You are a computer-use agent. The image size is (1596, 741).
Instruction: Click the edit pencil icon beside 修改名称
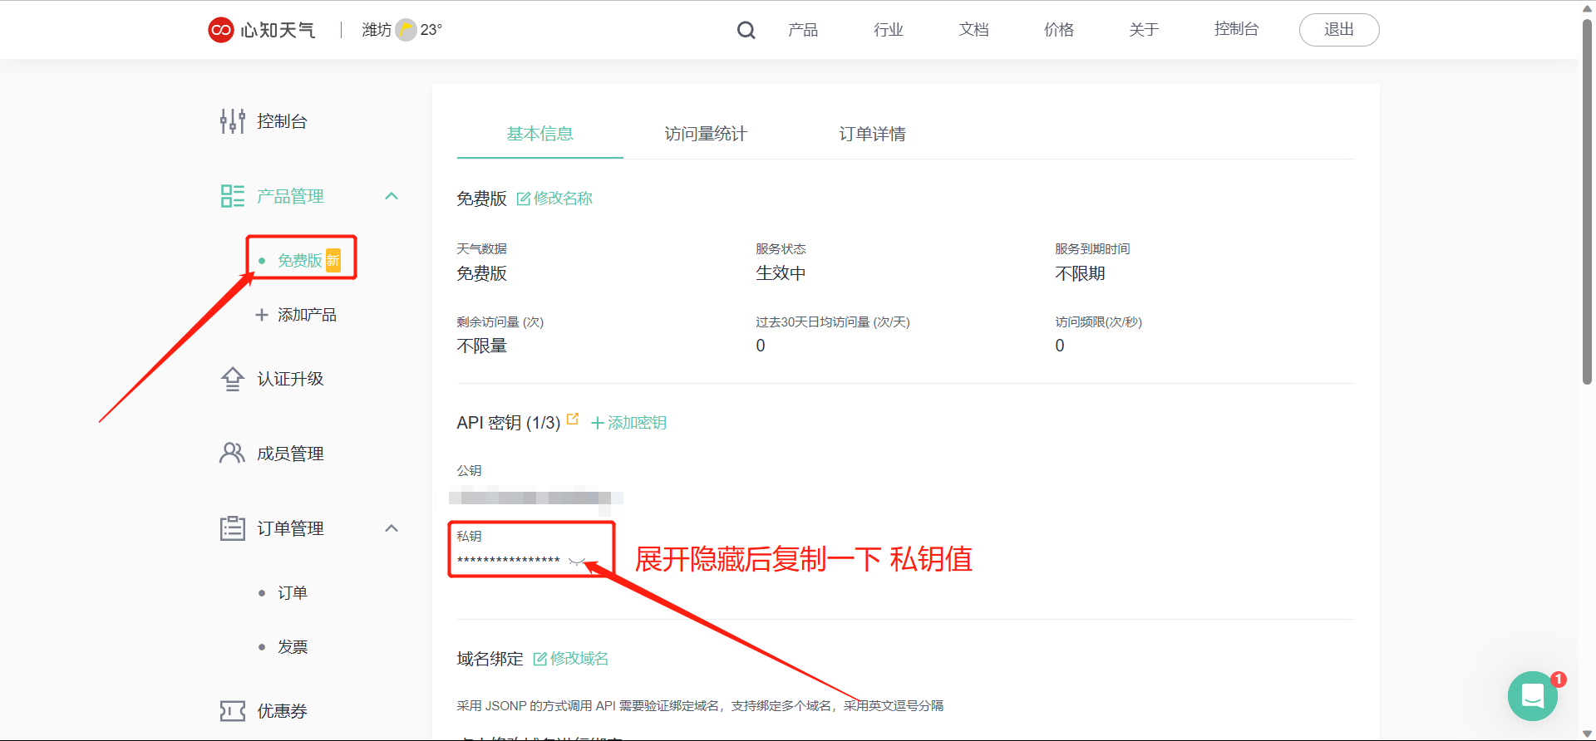point(524,199)
